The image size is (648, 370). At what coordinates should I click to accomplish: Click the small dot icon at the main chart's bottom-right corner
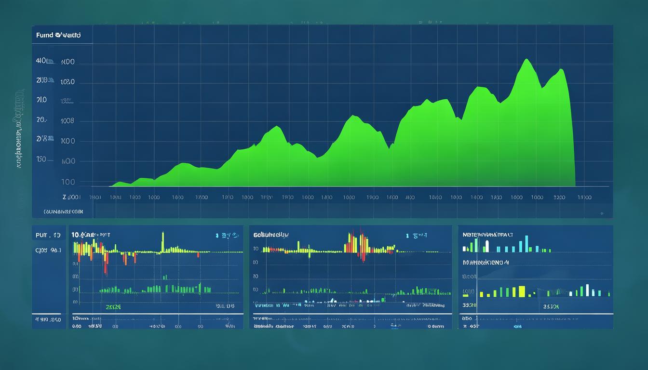pyautogui.click(x=602, y=213)
